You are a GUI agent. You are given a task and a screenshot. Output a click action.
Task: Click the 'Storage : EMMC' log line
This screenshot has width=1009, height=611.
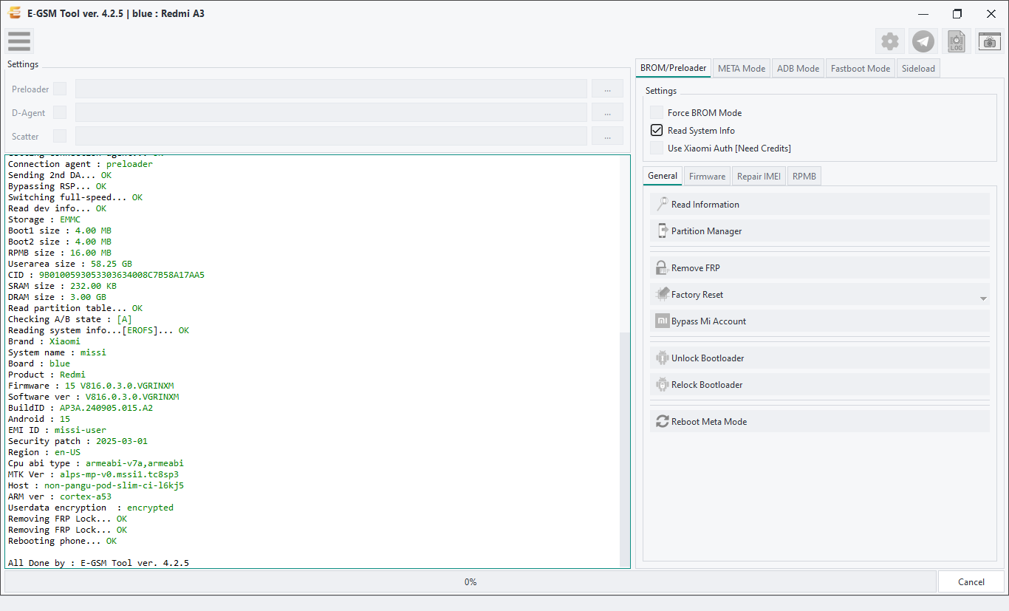tap(44, 219)
